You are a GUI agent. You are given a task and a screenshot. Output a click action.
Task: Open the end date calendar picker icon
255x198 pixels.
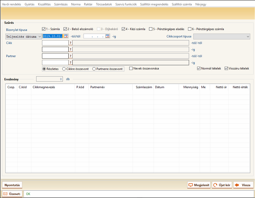108,36
